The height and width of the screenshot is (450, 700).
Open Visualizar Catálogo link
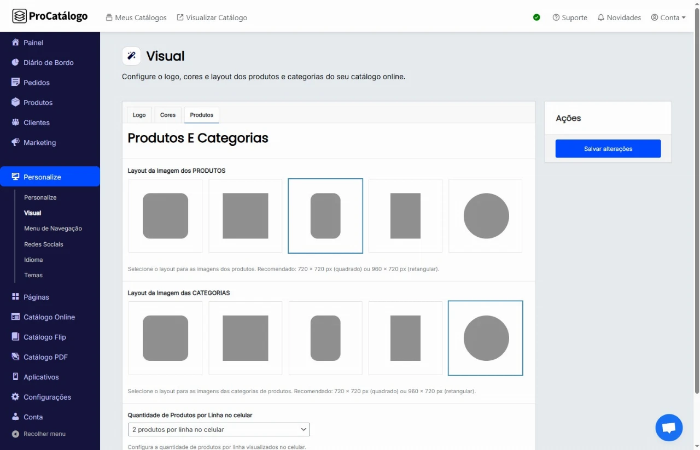pyautogui.click(x=212, y=17)
